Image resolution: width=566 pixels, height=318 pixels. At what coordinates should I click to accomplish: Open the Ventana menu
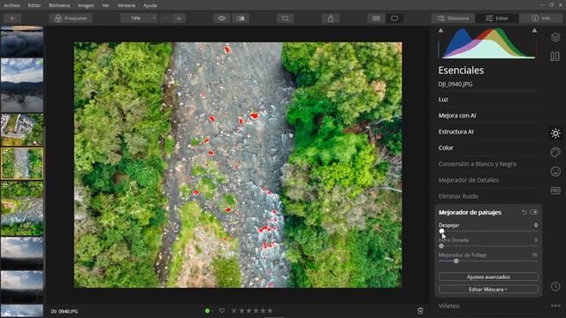coord(126,5)
